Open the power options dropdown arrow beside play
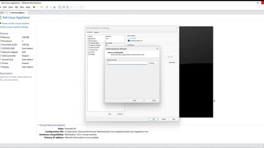The width and height of the screenshot is (264, 148). point(37,7)
